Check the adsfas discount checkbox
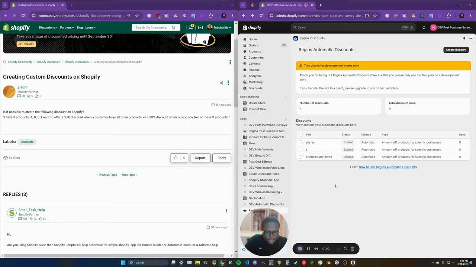The height and width of the screenshot is (267, 476). click(x=300, y=142)
